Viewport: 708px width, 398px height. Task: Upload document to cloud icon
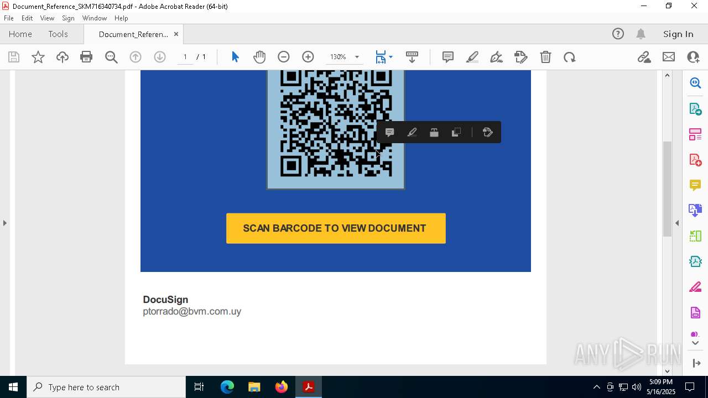pyautogui.click(x=63, y=57)
